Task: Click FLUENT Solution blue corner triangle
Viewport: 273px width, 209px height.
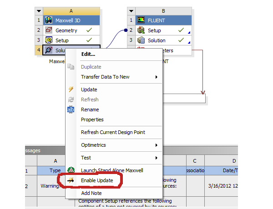Action: [x=189, y=42]
